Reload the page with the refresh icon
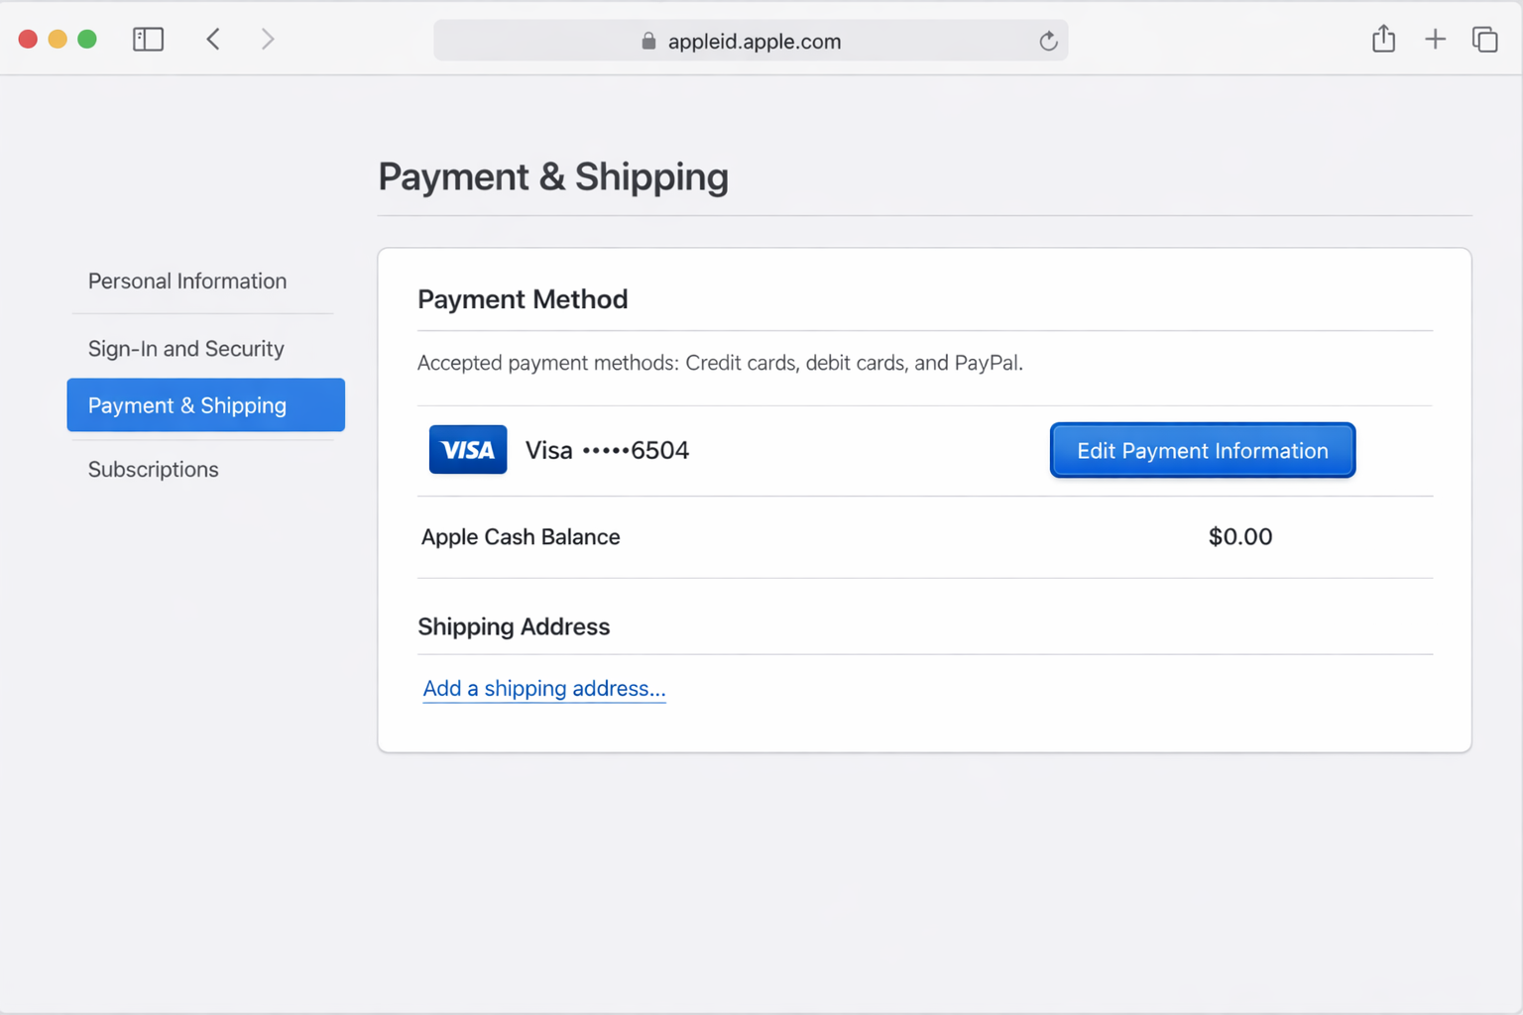Image resolution: width=1523 pixels, height=1015 pixels. tap(1048, 41)
